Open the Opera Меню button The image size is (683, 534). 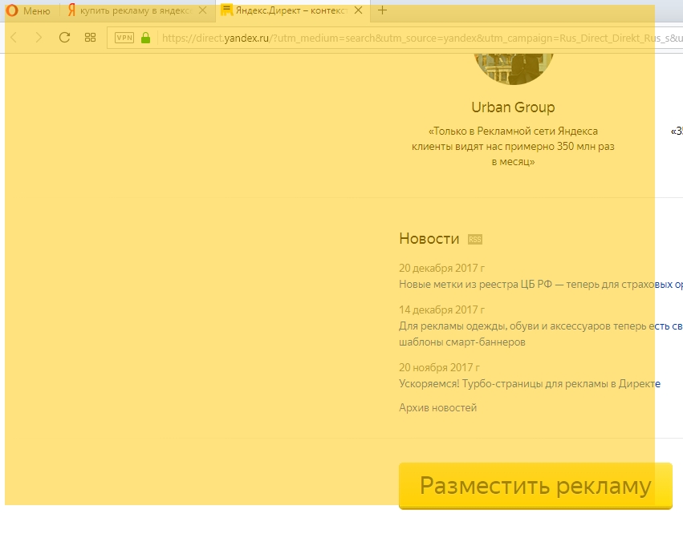pos(29,10)
